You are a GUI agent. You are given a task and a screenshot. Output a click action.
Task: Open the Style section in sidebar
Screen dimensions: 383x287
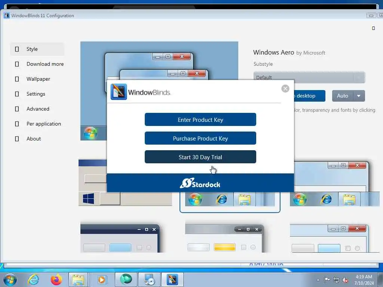37,49
